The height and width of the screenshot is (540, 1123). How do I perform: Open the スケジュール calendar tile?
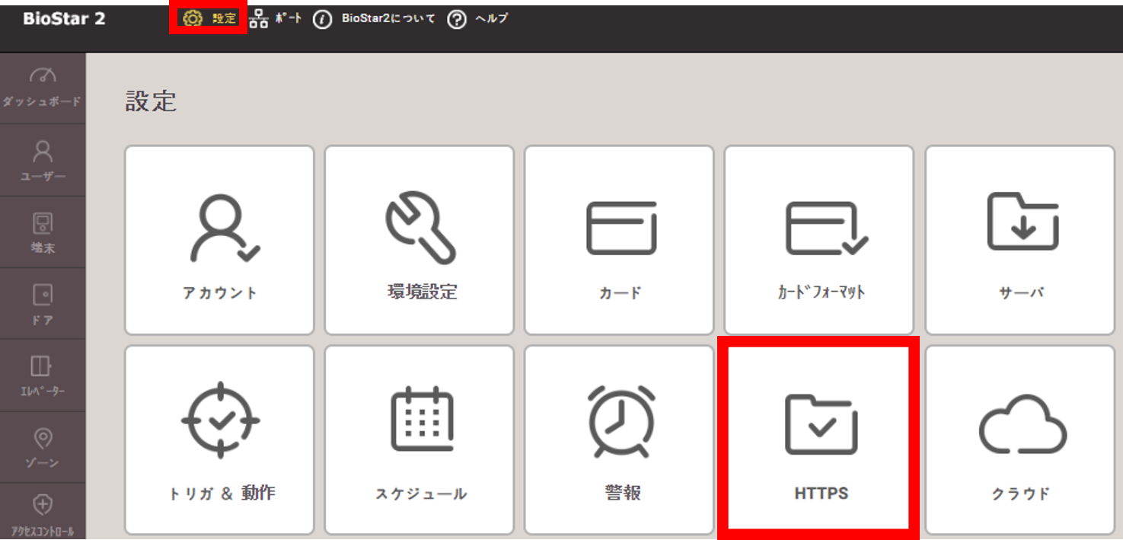click(x=420, y=439)
